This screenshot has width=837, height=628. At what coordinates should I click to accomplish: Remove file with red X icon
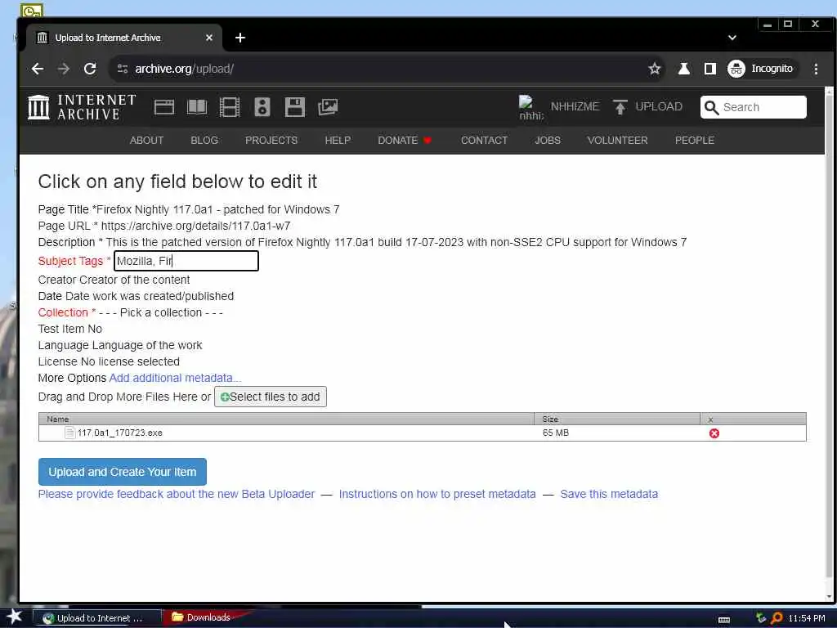[714, 433]
